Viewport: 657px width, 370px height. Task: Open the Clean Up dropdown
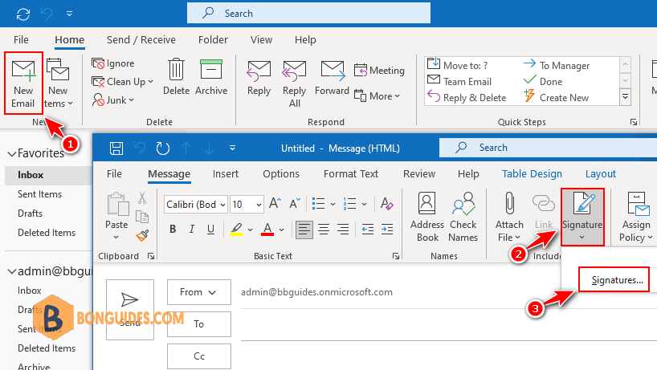click(122, 82)
